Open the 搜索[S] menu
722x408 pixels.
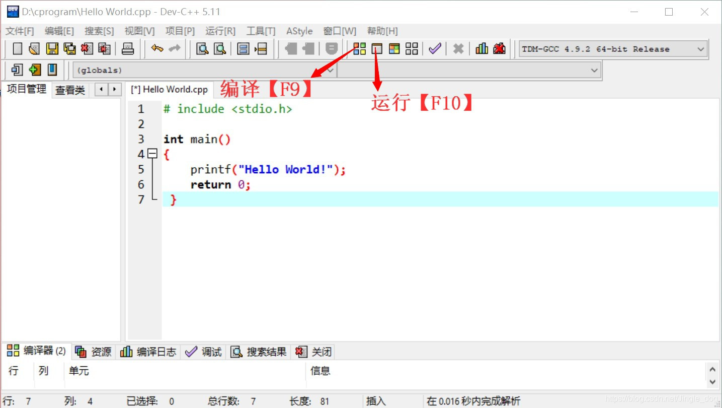pos(99,31)
